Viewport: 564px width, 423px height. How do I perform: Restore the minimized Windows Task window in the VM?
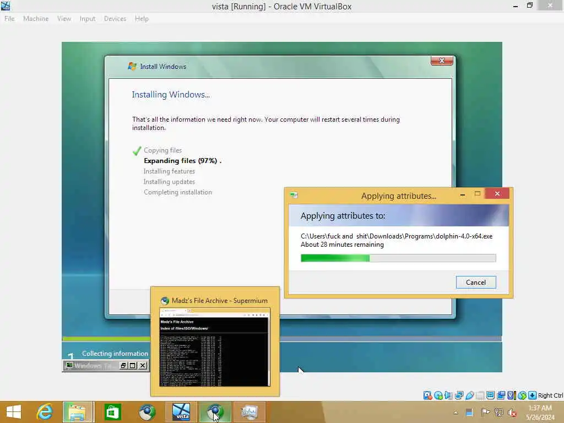[123, 366]
